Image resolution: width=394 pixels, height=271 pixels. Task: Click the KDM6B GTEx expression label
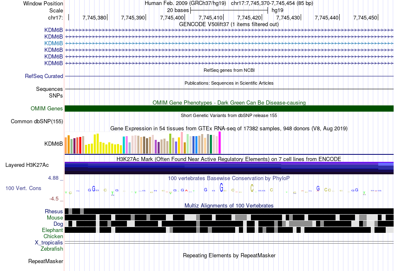54,144
